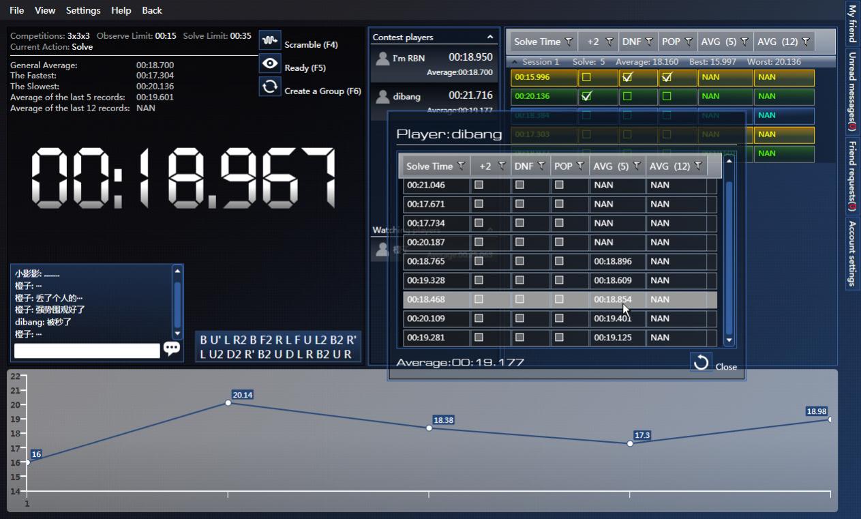Collapse the Session 1 group row
Screen dimensions: 861x519
(515, 62)
